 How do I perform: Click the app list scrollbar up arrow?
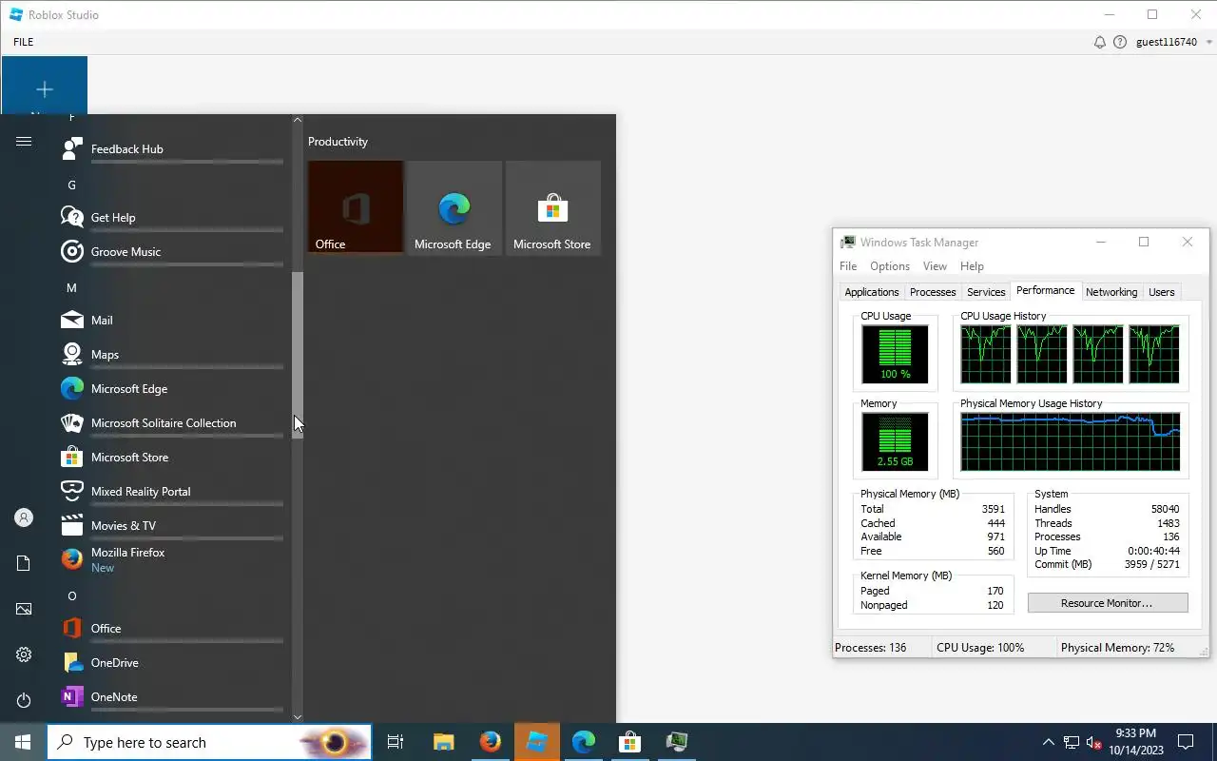[x=298, y=120]
